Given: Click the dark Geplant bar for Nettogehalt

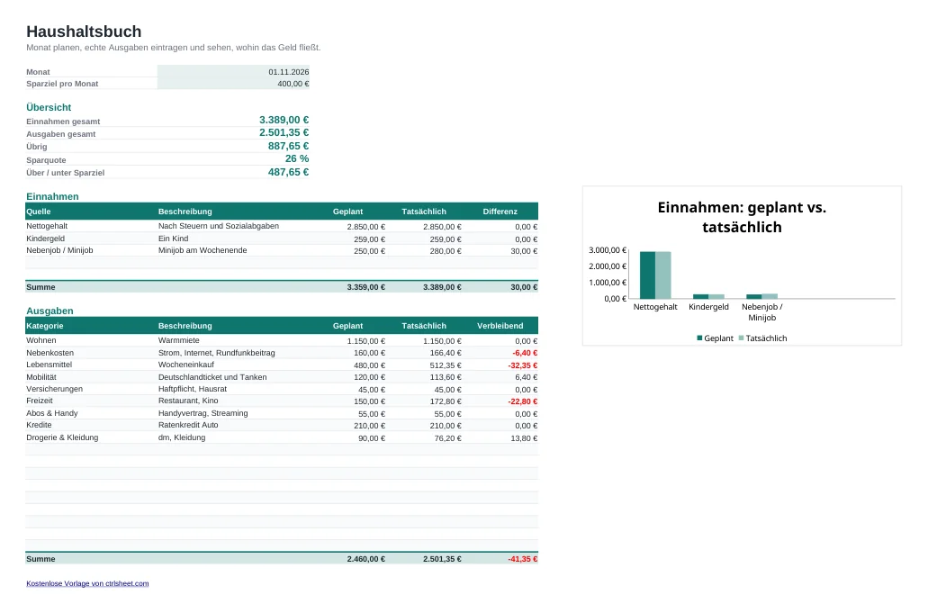Looking at the screenshot, I should coord(647,275).
